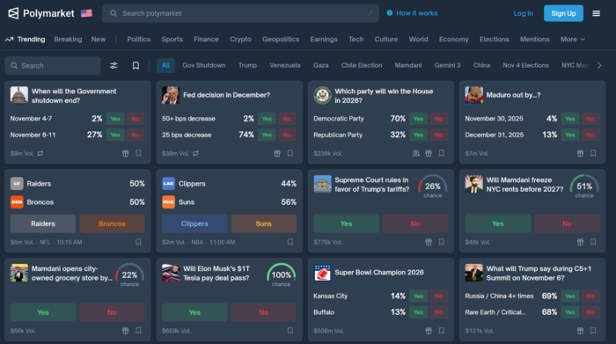The height and width of the screenshot is (344, 616).
Task: Show more topic filters with right chevron
Action: coord(599,66)
